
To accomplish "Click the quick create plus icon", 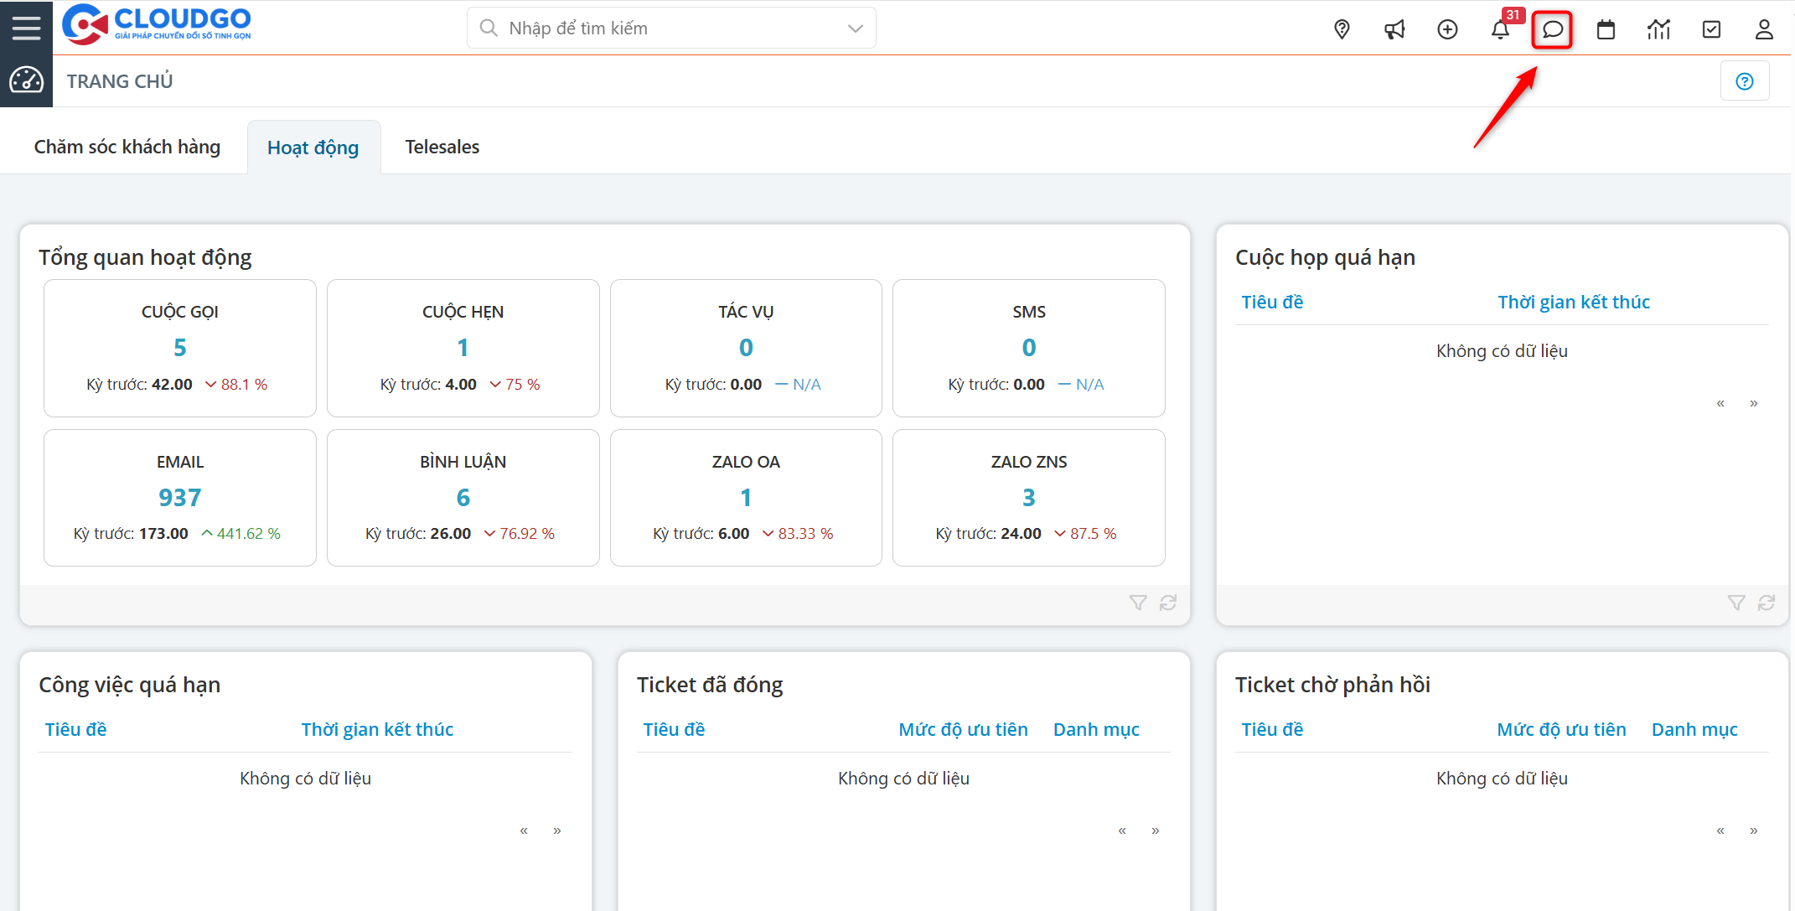I will 1447,29.
